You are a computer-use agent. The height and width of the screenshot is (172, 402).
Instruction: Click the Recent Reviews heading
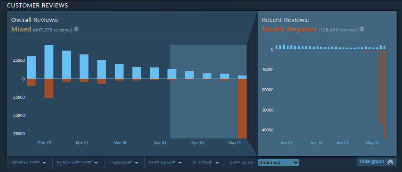(x=286, y=20)
